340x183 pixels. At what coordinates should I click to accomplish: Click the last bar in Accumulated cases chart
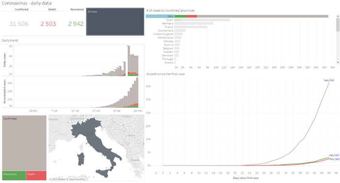[137, 92]
